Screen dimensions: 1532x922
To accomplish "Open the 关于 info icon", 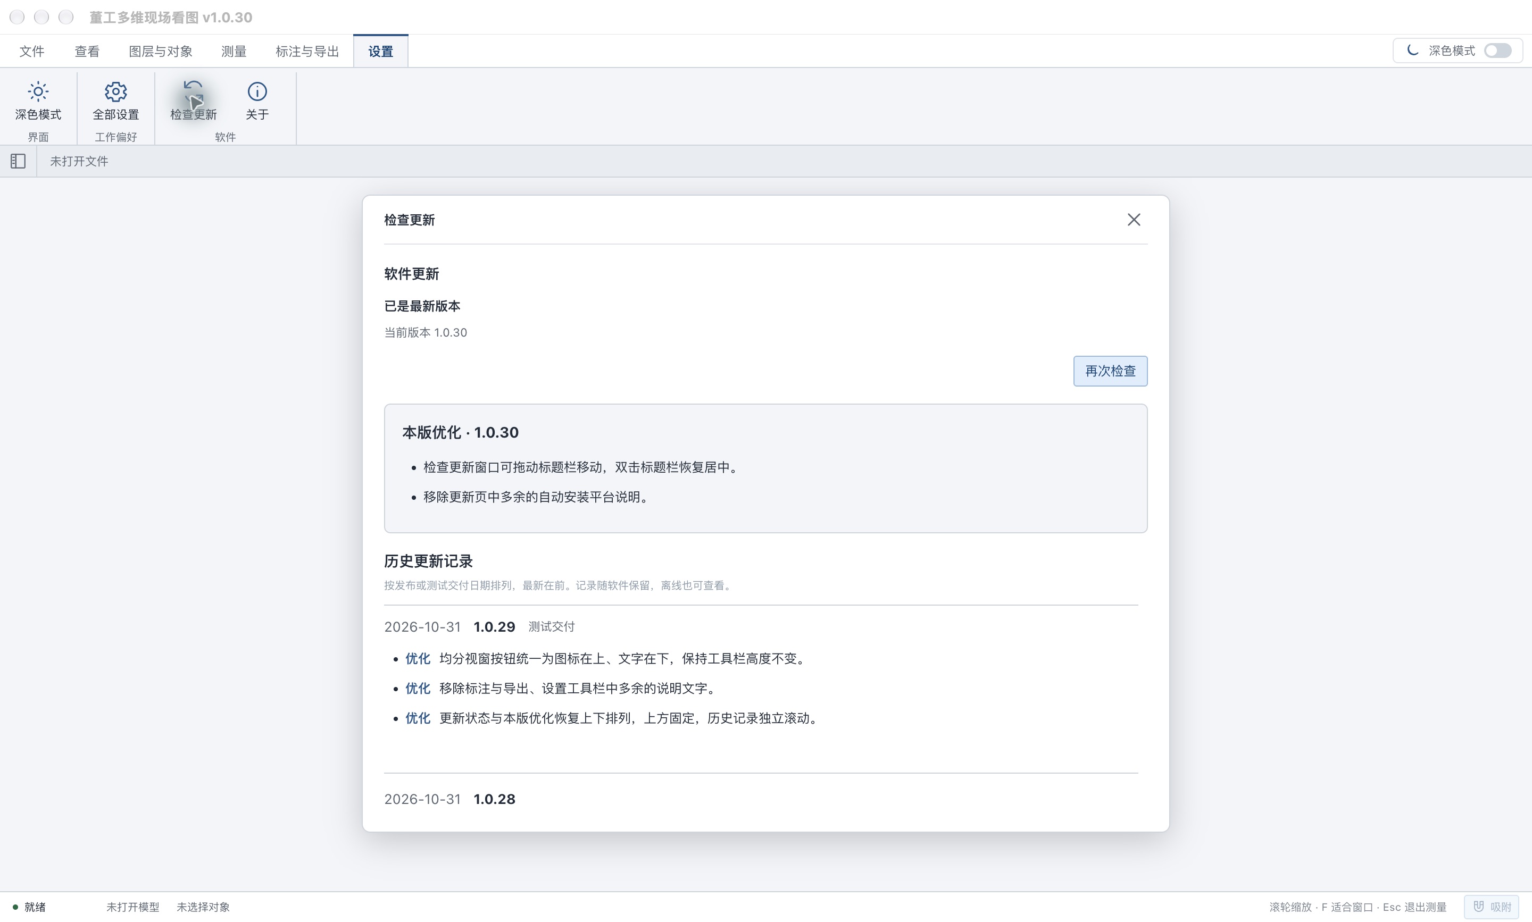I will [257, 92].
